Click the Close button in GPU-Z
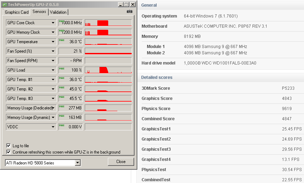The width and height of the screenshot is (304, 183). 121,162
